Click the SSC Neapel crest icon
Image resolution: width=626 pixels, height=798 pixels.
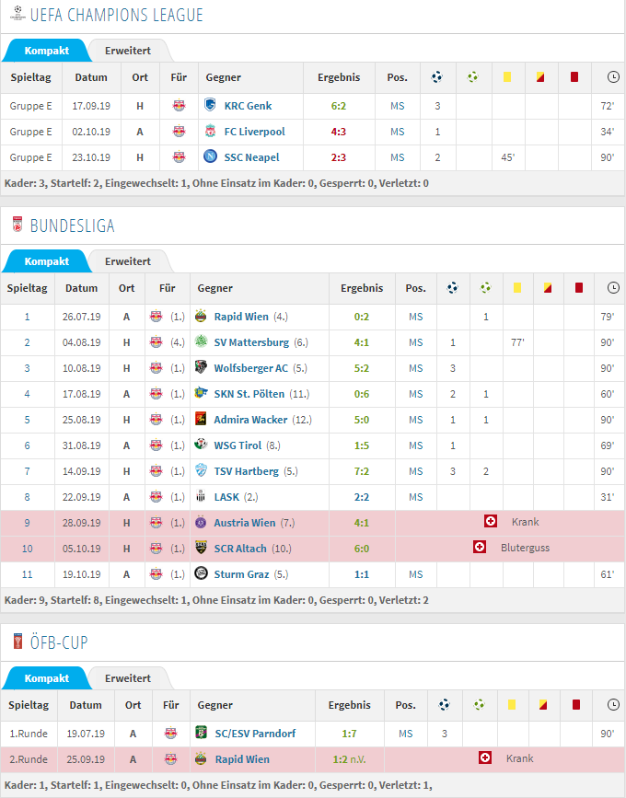(x=210, y=156)
